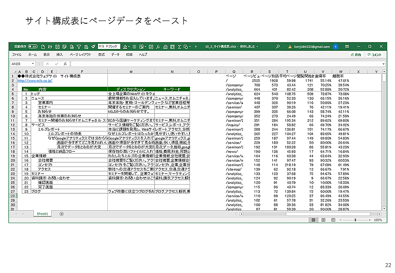Open the MS Pゴシック font name box
Viewport: 395px width, 273px height.
coord(109,47)
